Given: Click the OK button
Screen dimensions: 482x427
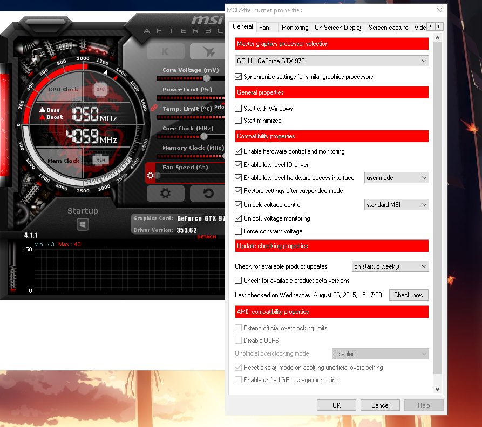Looking at the screenshot, I should coord(336,405).
